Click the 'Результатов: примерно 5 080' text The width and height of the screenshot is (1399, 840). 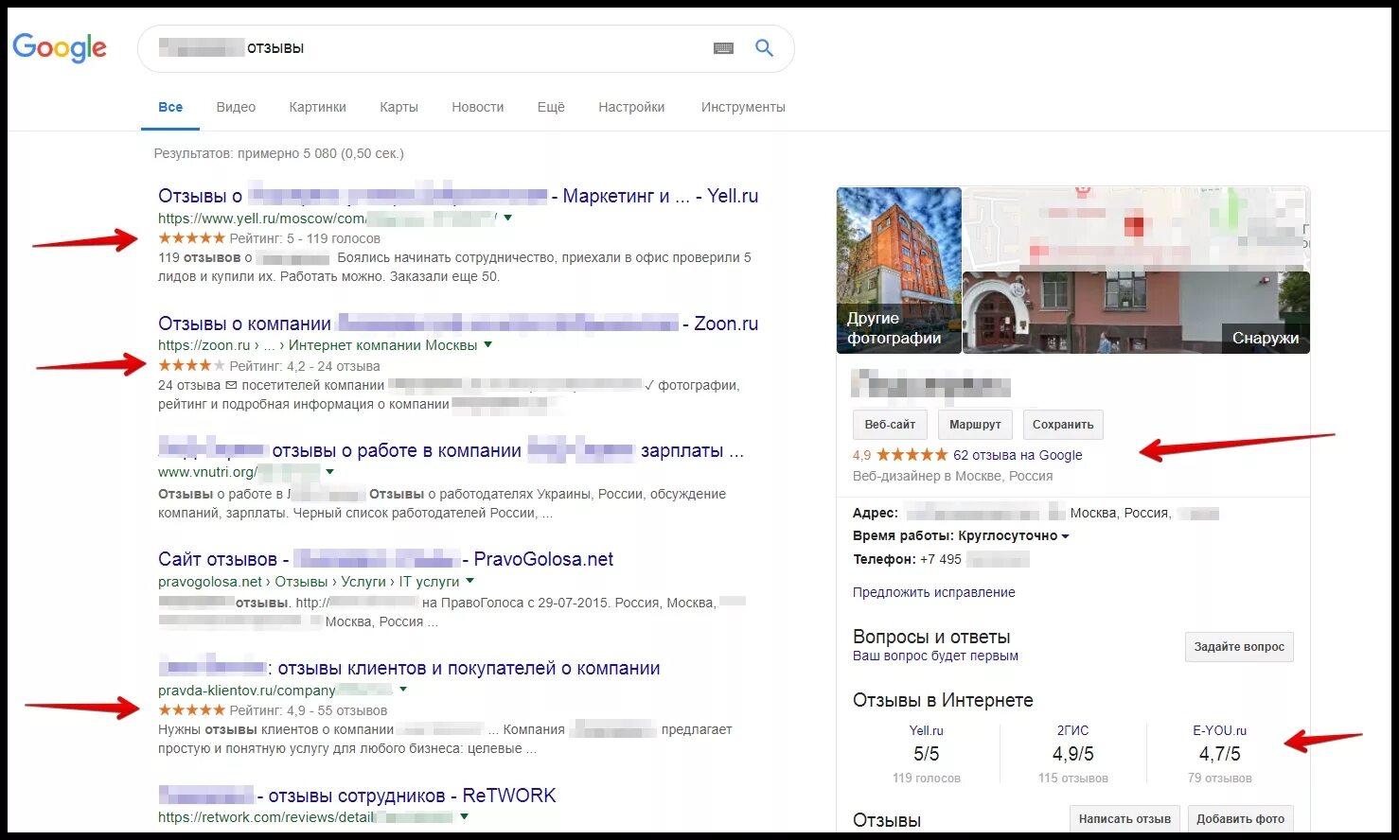coord(278,153)
